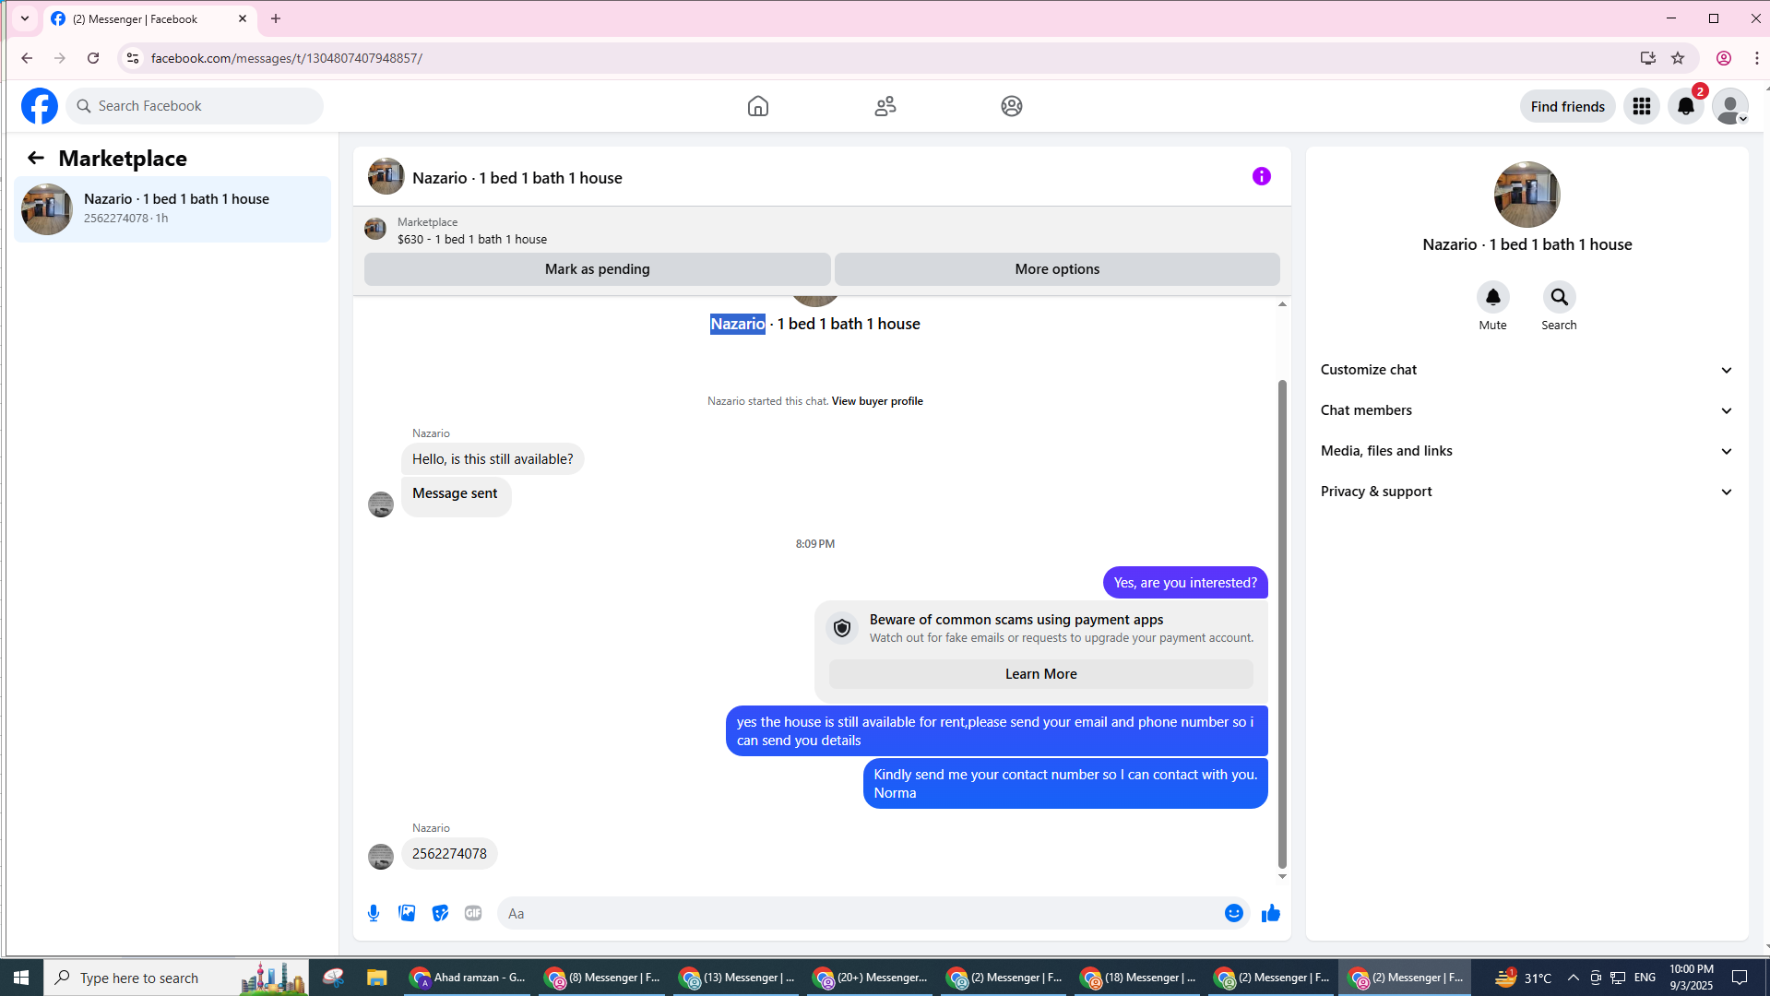
Task: Open the Windows notification center icon
Action: (x=1740, y=978)
